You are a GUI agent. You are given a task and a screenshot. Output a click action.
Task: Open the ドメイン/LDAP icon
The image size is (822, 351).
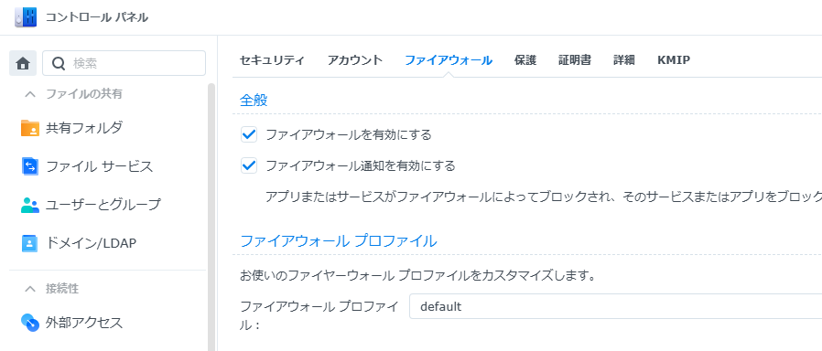pos(30,243)
